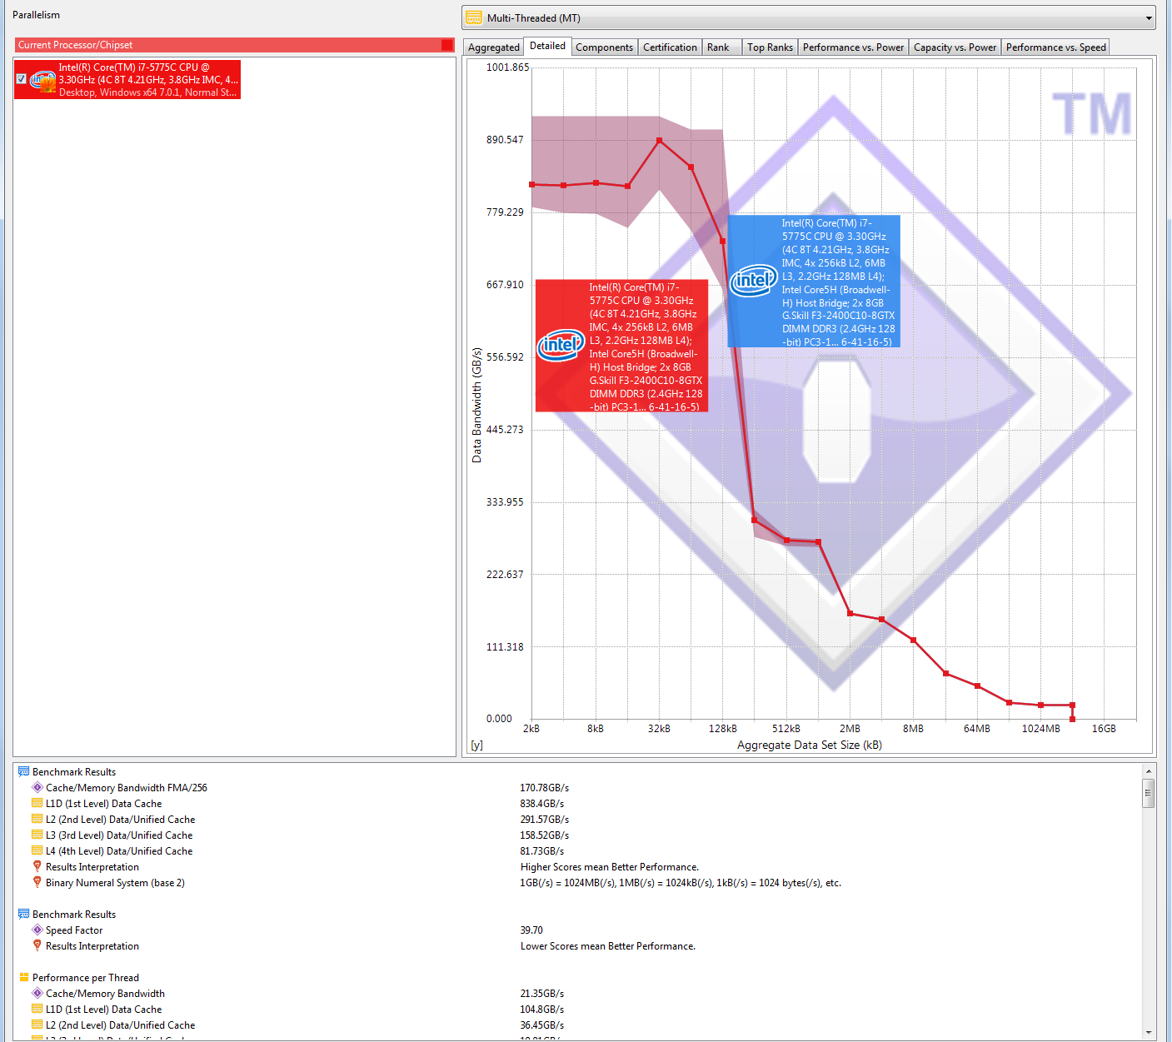The height and width of the screenshot is (1042, 1172).
Task: Open the Multi-Threaded (MT) parallelism dropdown
Action: tap(808, 17)
